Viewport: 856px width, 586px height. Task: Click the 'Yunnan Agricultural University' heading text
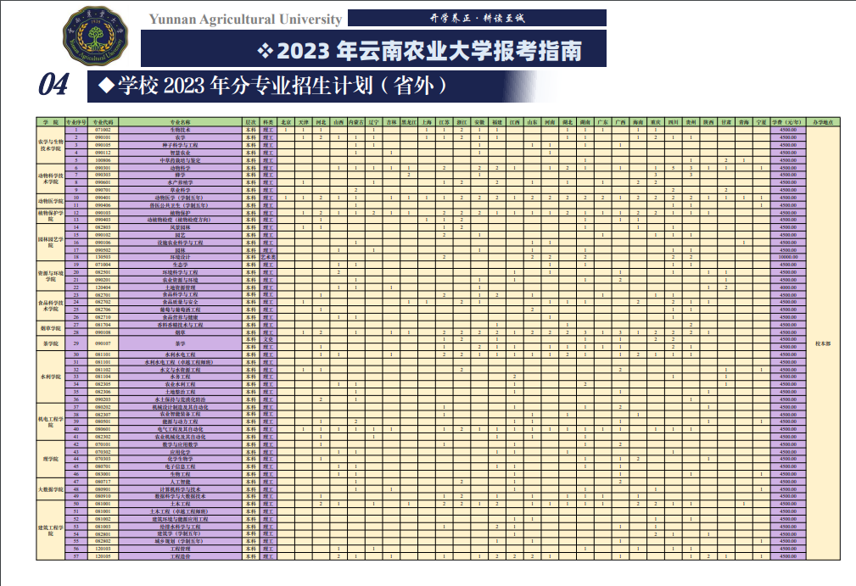(245, 20)
